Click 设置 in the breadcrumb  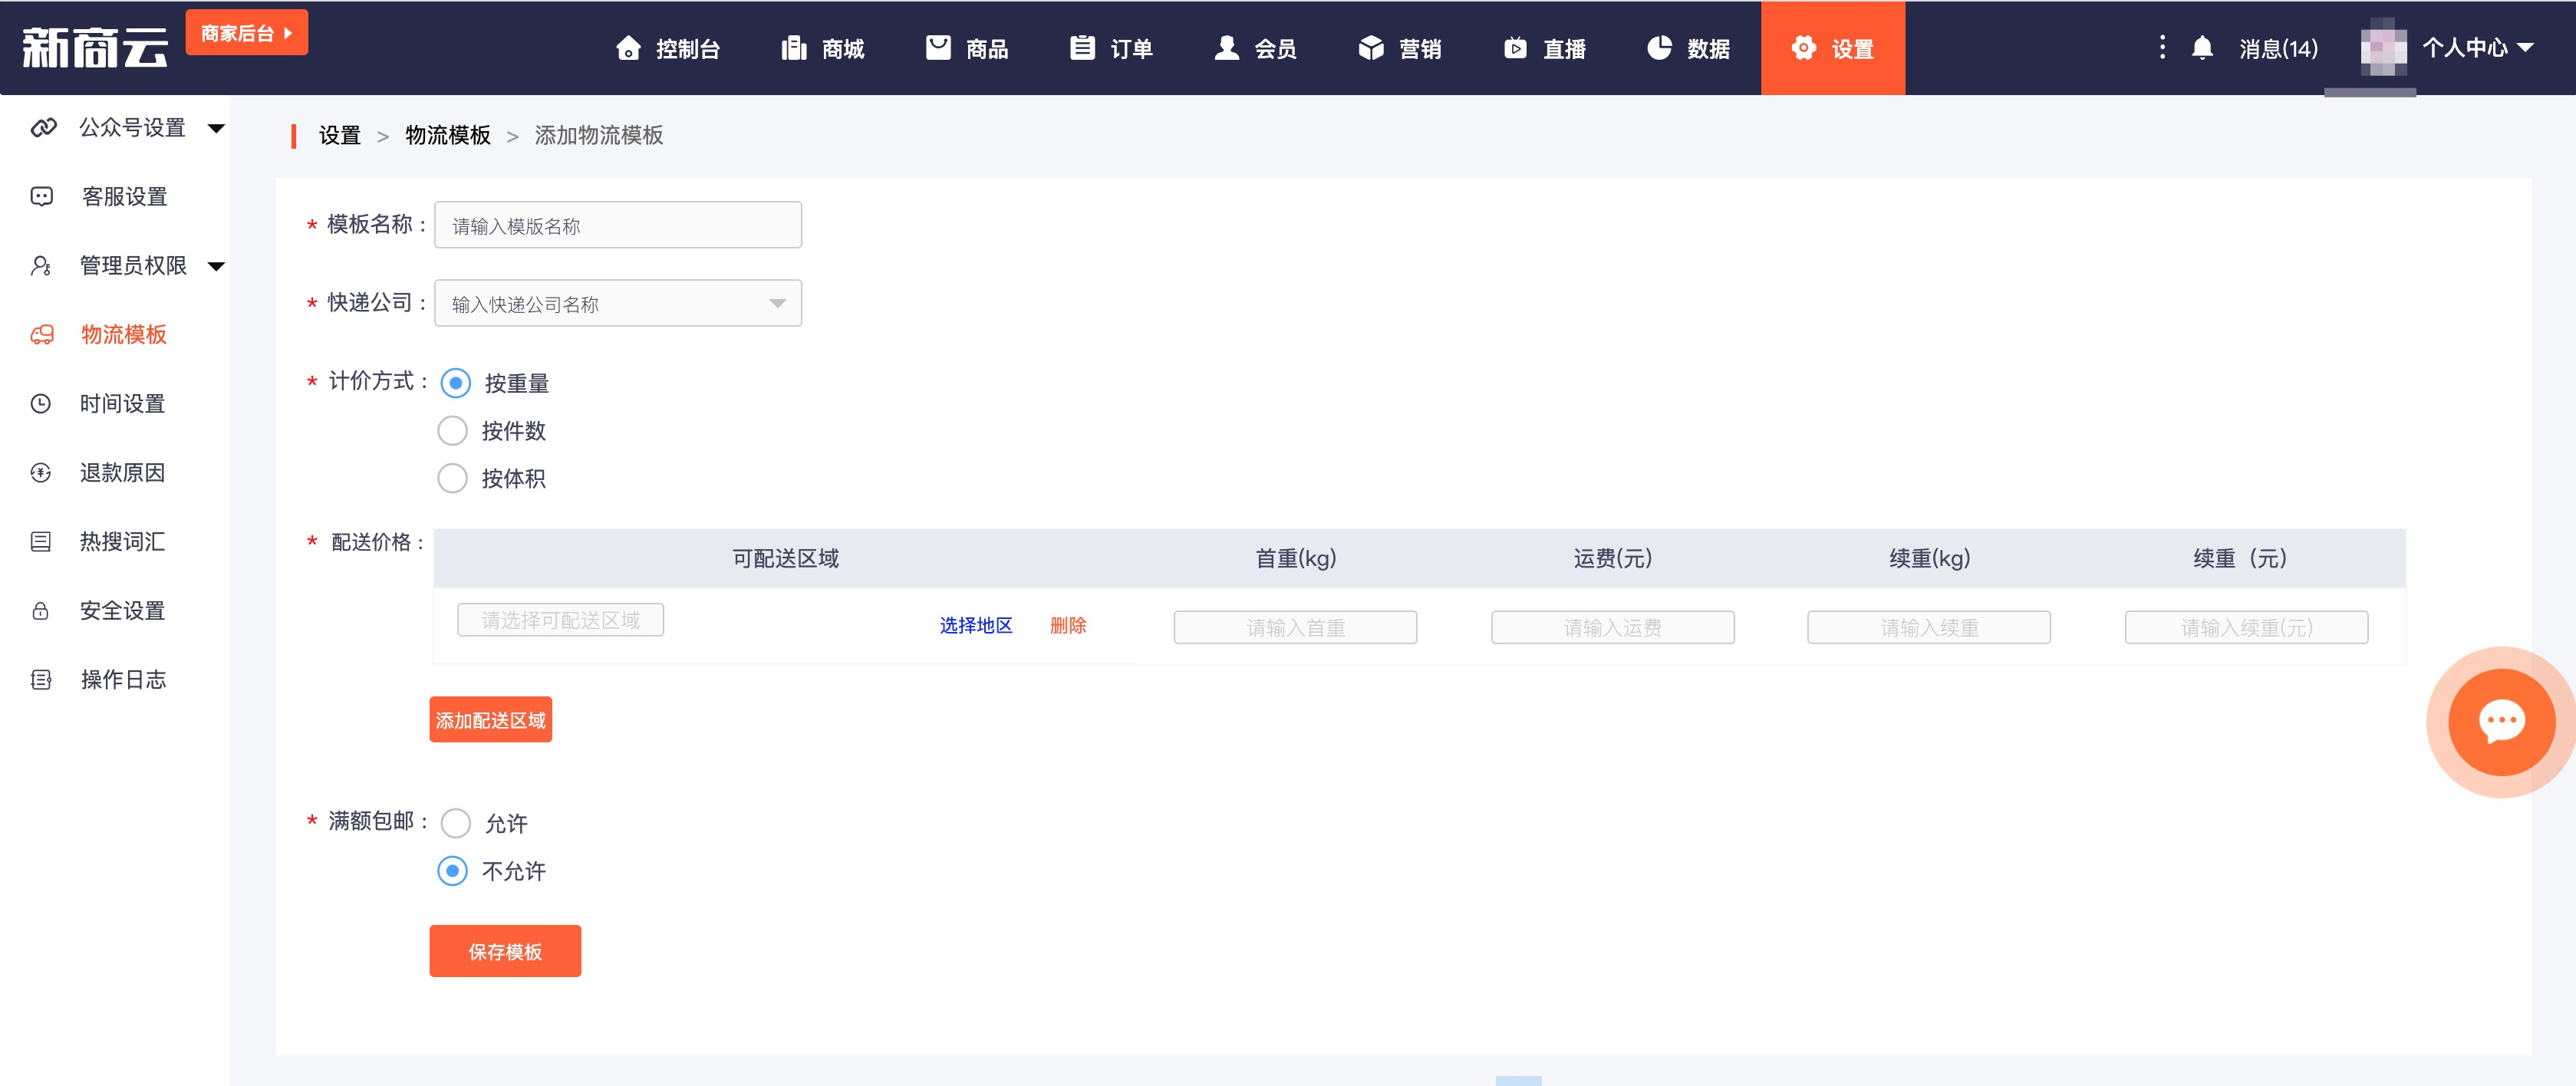pos(340,136)
